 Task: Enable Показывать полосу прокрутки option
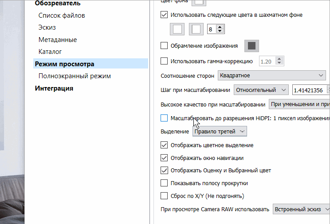click(164, 183)
